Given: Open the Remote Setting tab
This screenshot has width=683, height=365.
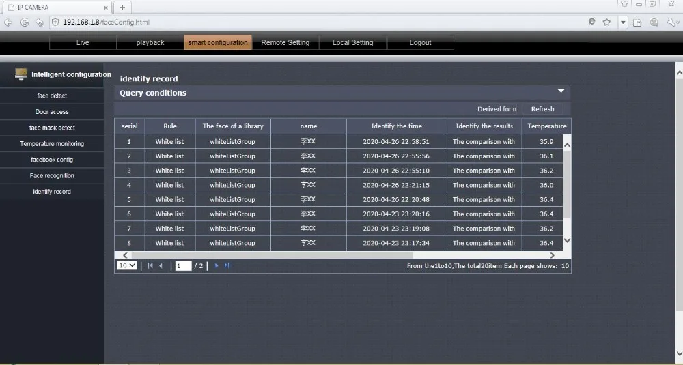Looking at the screenshot, I should click(x=285, y=42).
